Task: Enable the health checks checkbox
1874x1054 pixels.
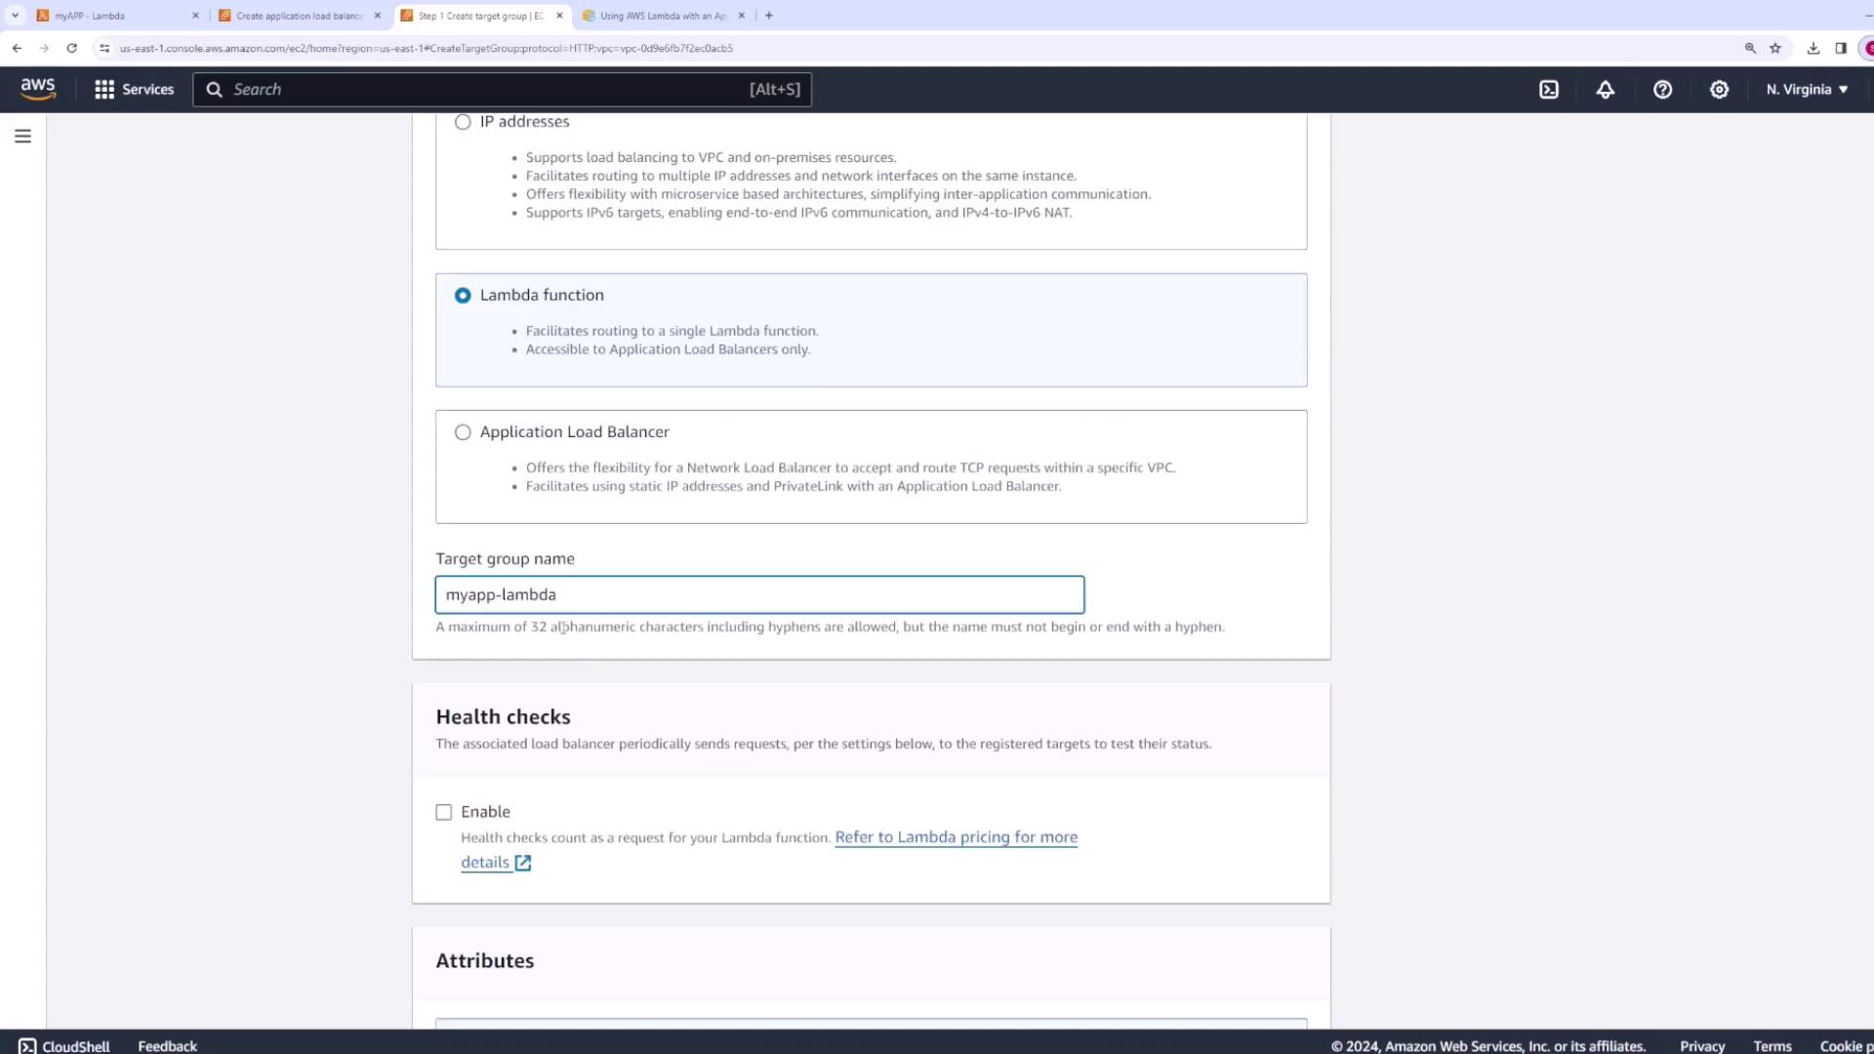Action: 444,812
